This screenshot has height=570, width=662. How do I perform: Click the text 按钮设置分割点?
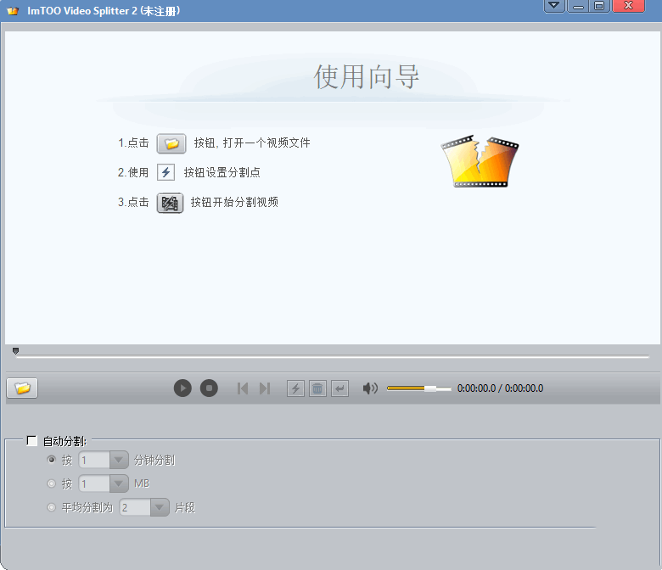222,172
